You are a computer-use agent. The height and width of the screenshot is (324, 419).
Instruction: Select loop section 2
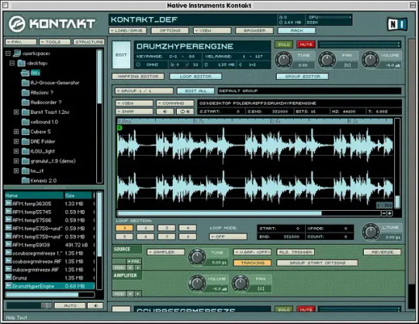pyautogui.click(x=145, y=228)
